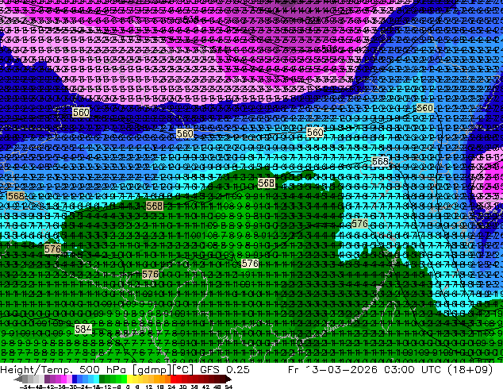The height and width of the screenshot is (389, 503).
Task: Click the date '13-03-2026' in caption
Action: 341,370
